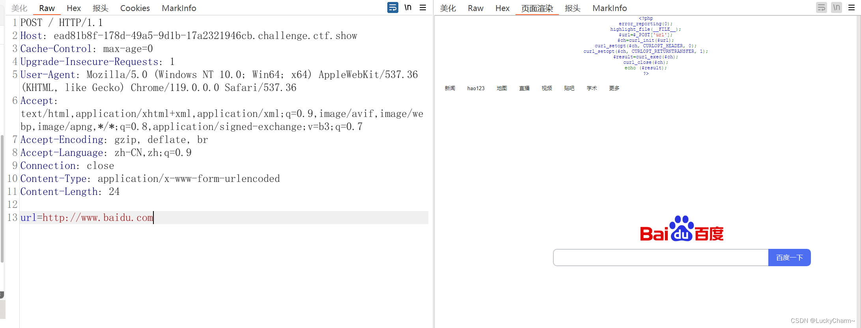Open the hao123 link
Screen dimensions: 861x328
click(x=476, y=88)
